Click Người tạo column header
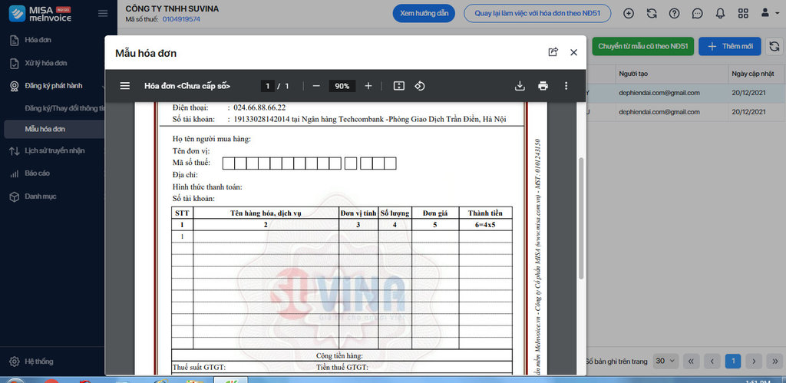The height and width of the screenshot is (383, 786). pos(632,74)
